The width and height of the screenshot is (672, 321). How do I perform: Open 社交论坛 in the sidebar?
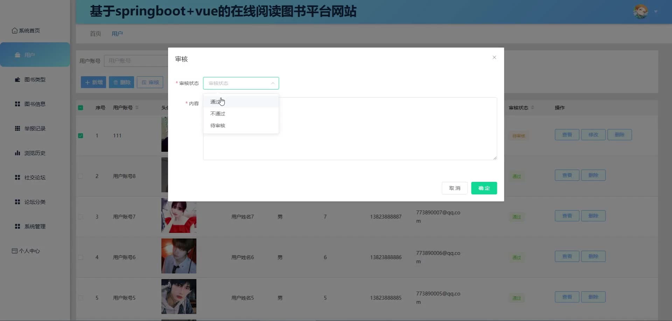[x=35, y=177]
